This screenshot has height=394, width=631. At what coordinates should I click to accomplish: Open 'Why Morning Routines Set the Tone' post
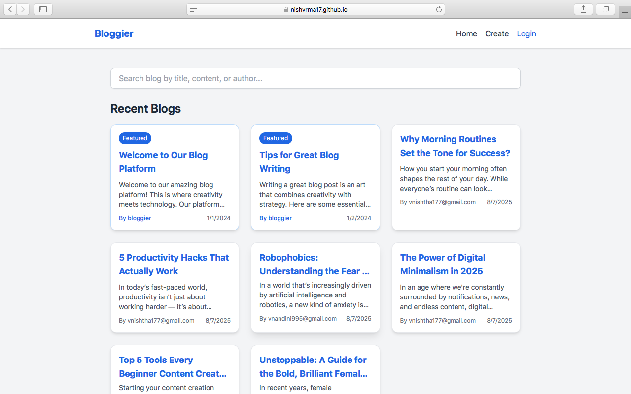pos(455,146)
